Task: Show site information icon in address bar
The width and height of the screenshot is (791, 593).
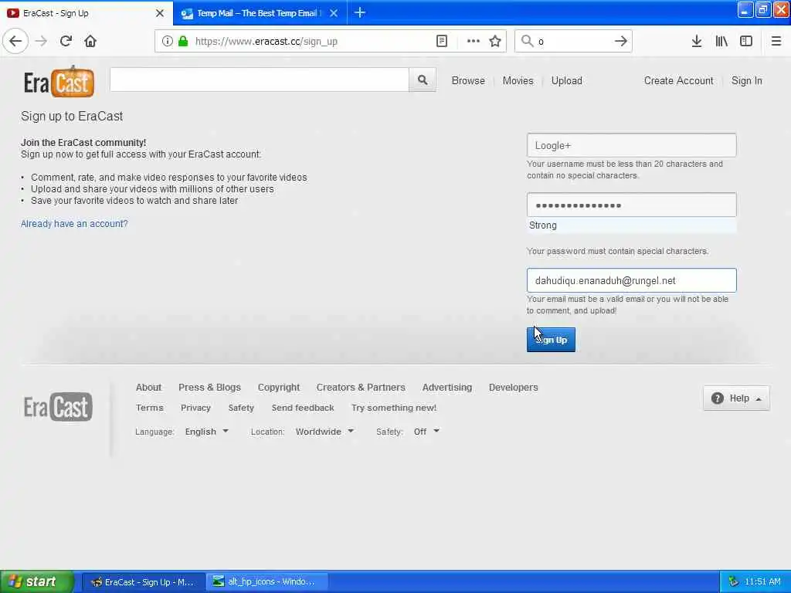Action: pyautogui.click(x=168, y=41)
